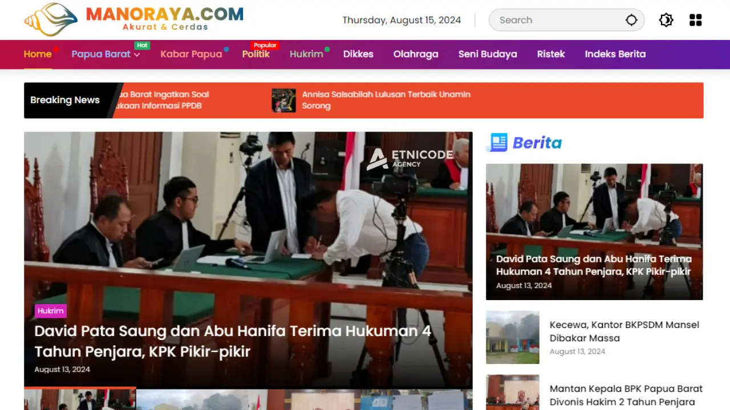Click the Etnicode Agency watermark logo
730x410 pixels.
tap(409, 159)
